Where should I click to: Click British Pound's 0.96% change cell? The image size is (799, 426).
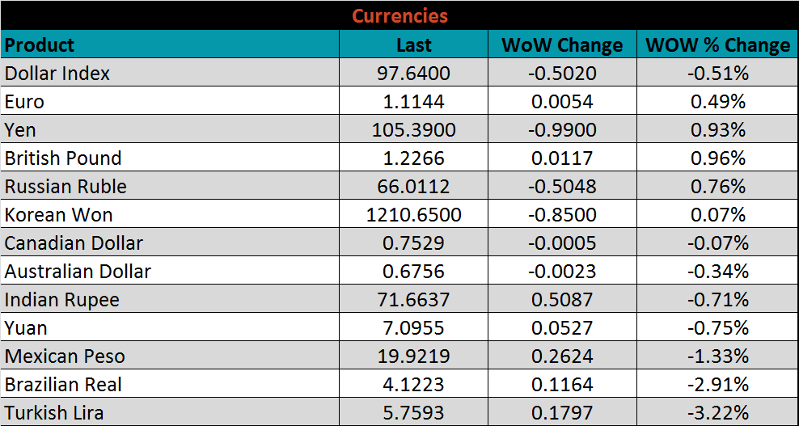(x=717, y=158)
